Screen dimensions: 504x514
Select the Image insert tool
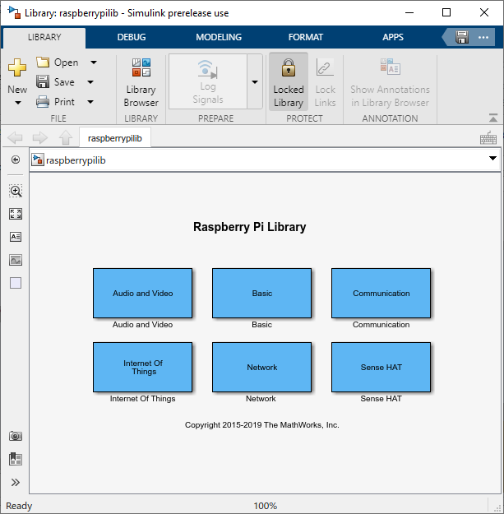(x=16, y=260)
